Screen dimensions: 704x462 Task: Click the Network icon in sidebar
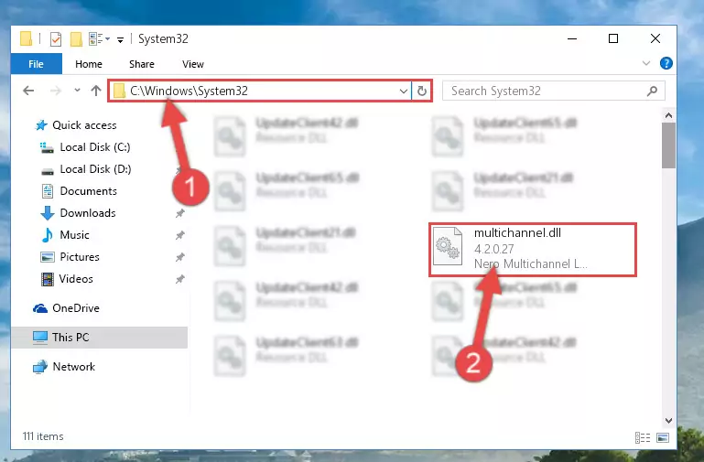[x=40, y=367]
